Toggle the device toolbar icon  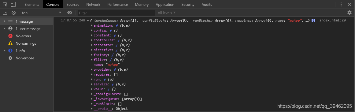(x=13, y=4)
